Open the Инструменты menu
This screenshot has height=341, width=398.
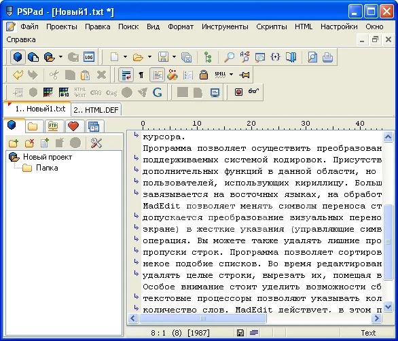click(225, 26)
